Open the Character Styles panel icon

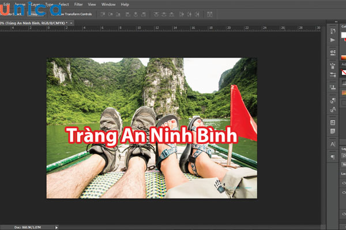(333, 110)
